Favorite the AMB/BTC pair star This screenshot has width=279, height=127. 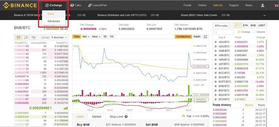click(x=216, y=51)
